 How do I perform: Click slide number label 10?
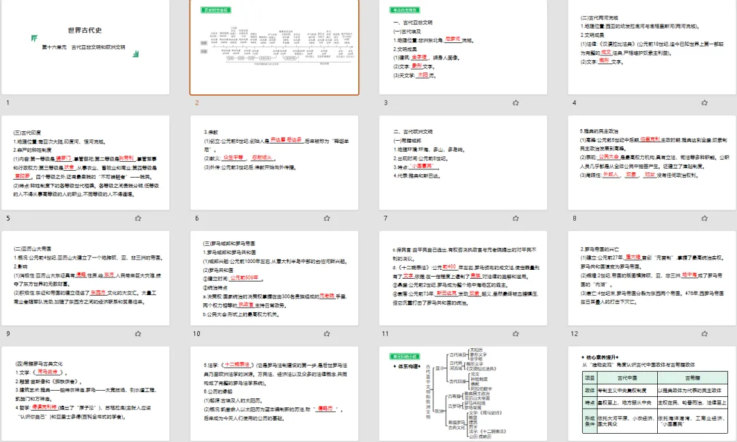click(x=197, y=333)
